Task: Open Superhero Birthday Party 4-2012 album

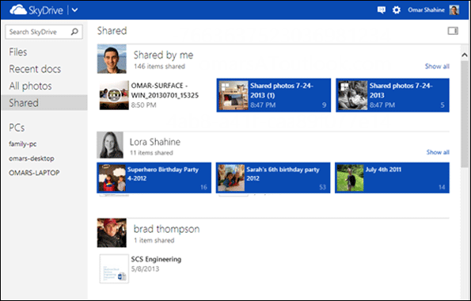Action: (154, 177)
